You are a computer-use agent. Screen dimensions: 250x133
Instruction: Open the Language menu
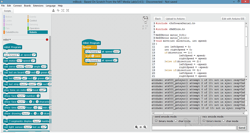pyautogui.click(x=50, y=5)
